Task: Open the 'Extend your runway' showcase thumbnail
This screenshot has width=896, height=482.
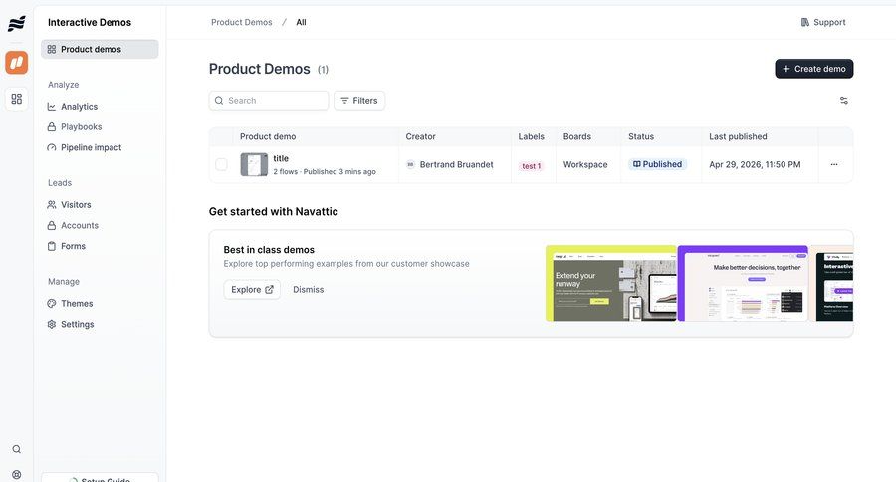Action: (611, 283)
